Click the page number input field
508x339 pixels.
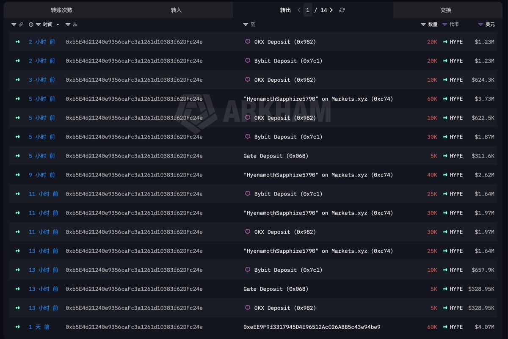308,10
